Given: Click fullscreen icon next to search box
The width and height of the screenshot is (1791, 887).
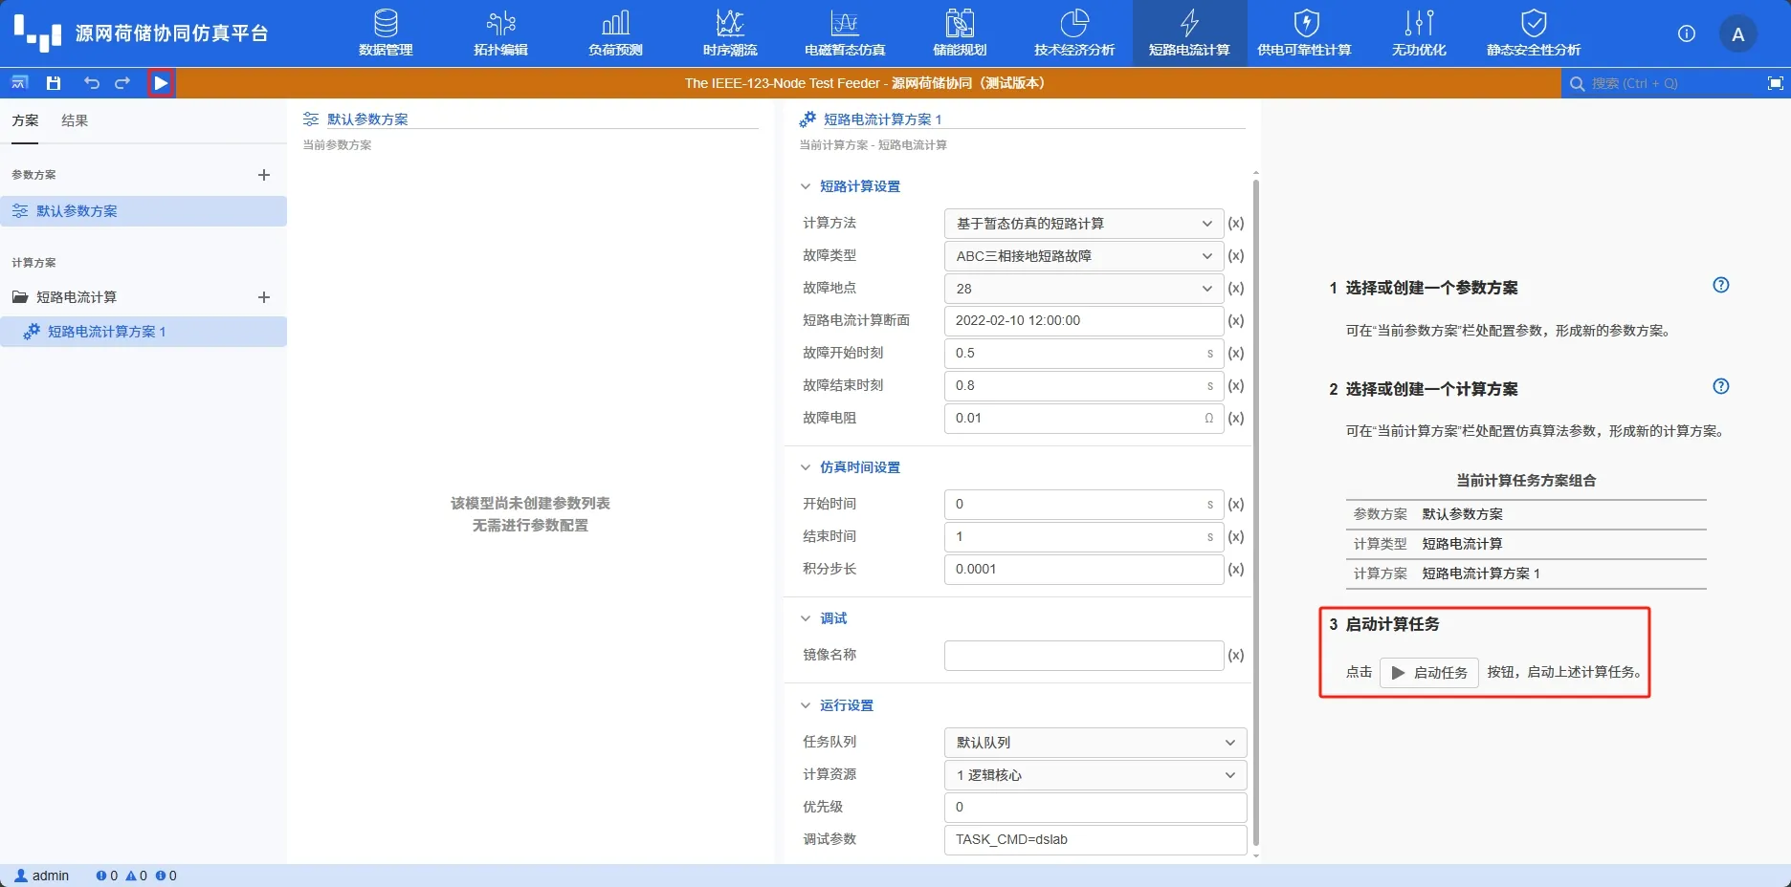Looking at the screenshot, I should pos(1776,83).
